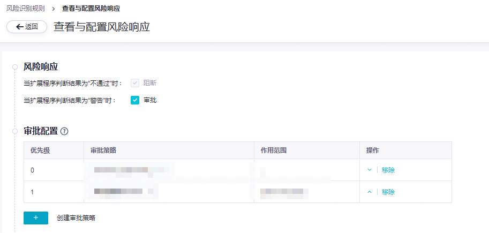Viewport: 489px width, 233px height.
Task: Click the 审批配置 section circle marker
Action: coord(15,131)
